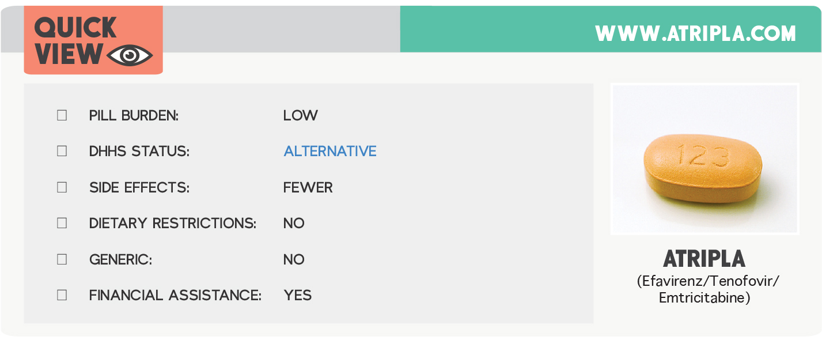Viewport: 822px width, 340px height.
Task: Select the DIETARY RESTRICTIONS label
Action: pyautogui.click(x=172, y=224)
